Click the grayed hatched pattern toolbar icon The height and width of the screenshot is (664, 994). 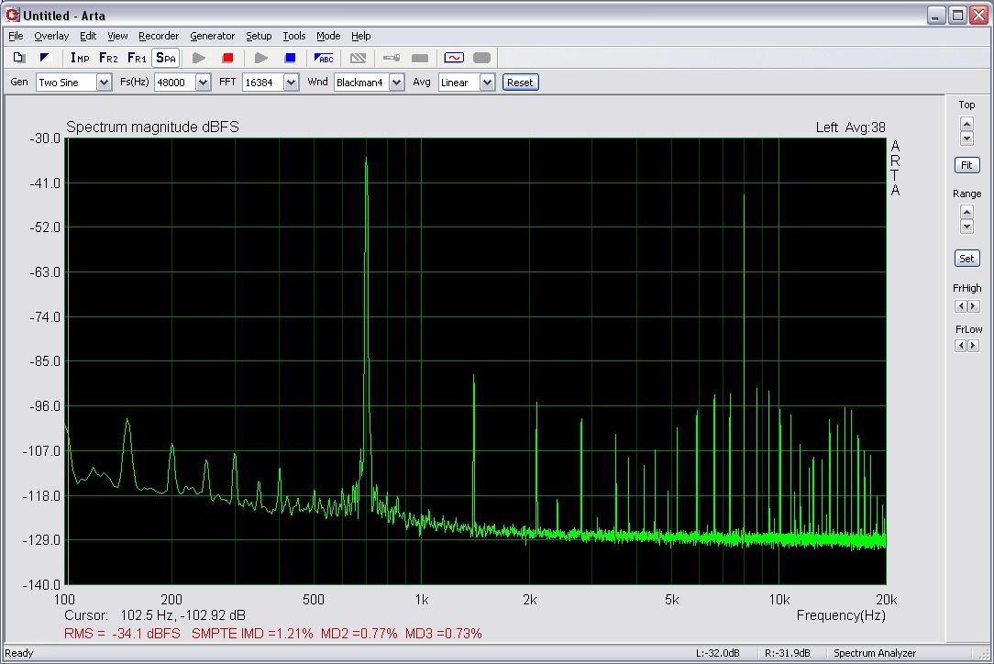click(x=359, y=58)
